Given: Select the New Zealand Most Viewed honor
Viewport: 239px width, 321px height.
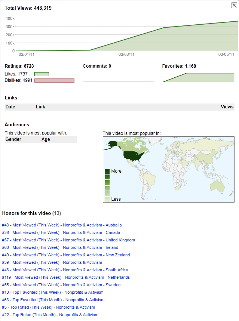Looking at the screenshot, I should [x=66, y=255].
